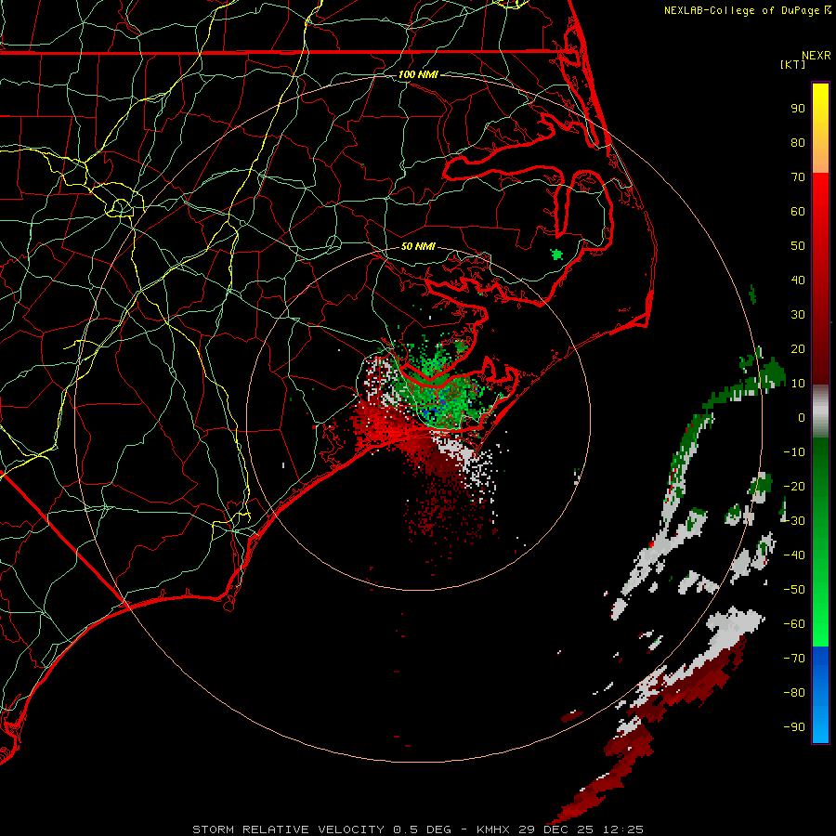
Task: Click the positive 60 knot scale value
Action: click(x=798, y=212)
